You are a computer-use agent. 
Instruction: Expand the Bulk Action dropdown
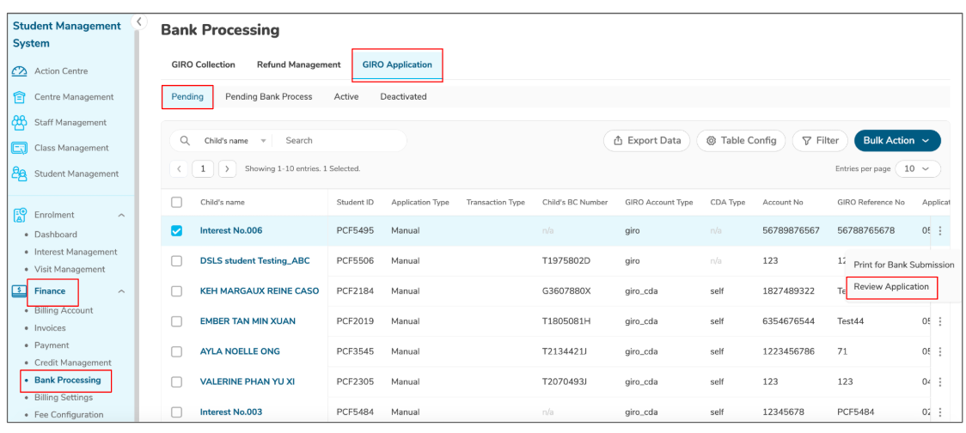point(896,141)
